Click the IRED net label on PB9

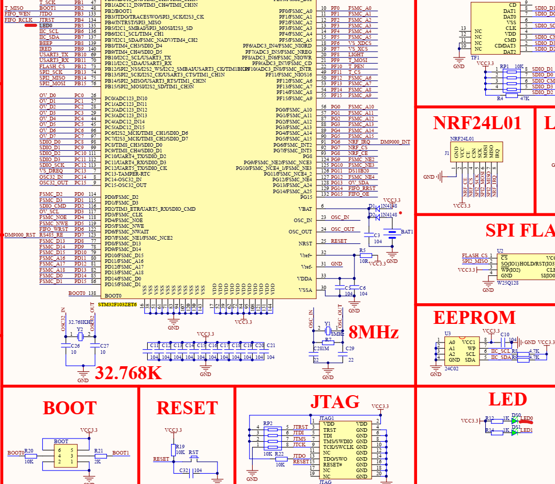45,49
